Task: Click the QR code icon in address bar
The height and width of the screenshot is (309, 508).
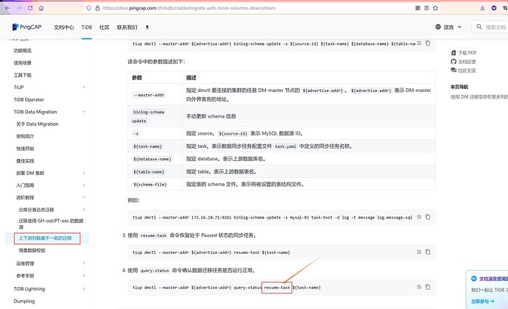Action: tap(417, 8)
